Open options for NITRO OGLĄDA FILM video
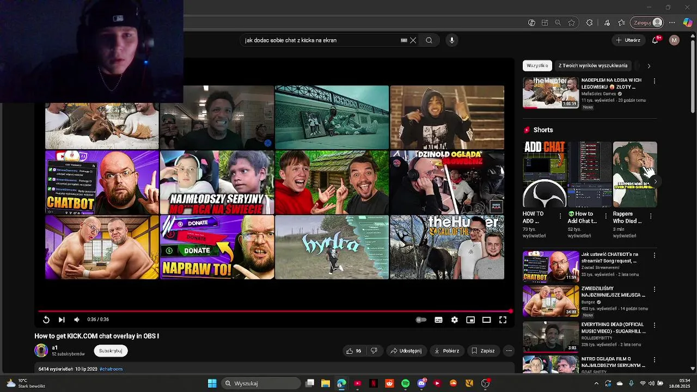697x392 pixels. coord(655,360)
